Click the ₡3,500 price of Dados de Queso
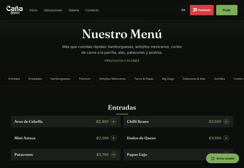This screenshot has height=168, width=244. [215, 138]
